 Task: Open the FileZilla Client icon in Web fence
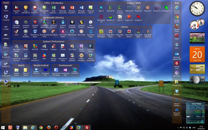[x=177, y=65]
